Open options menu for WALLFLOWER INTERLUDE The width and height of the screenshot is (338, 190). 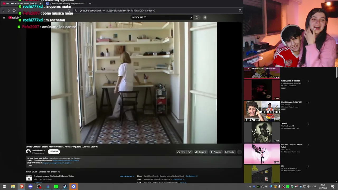pos(308,82)
